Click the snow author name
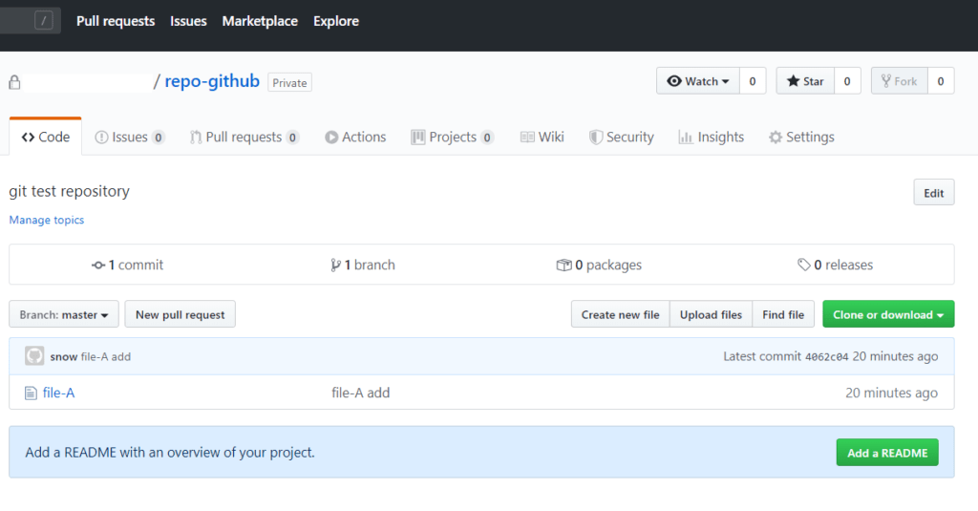Image resolution: width=978 pixels, height=511 pixels. point(64,357)
